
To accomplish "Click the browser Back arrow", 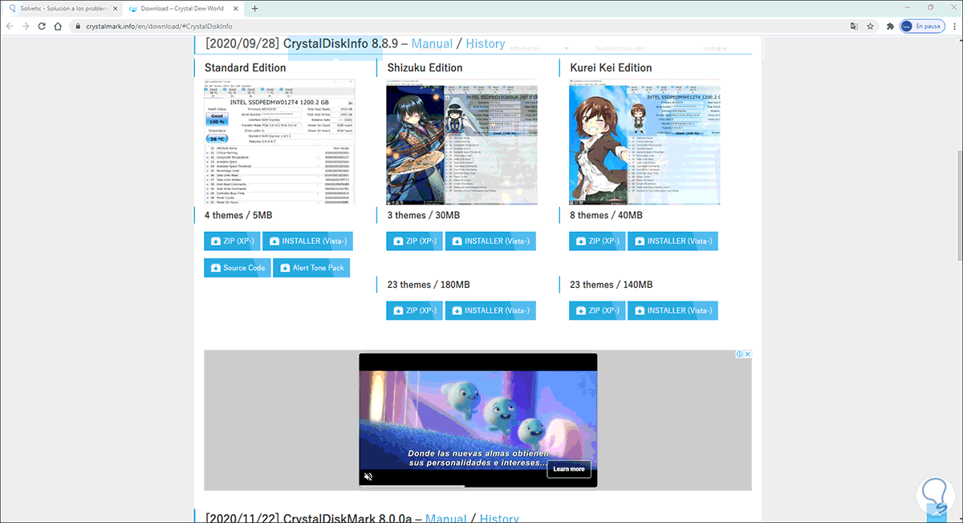I will 9,26.
